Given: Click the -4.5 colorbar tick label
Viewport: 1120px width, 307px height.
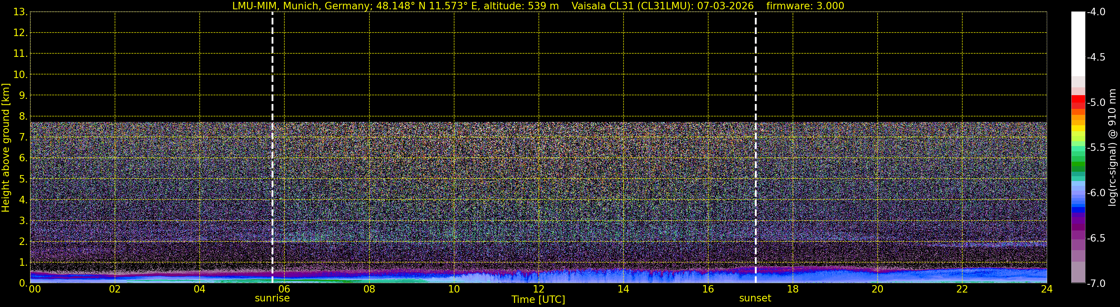Looking at the screenshot, I should [1095, 57].
